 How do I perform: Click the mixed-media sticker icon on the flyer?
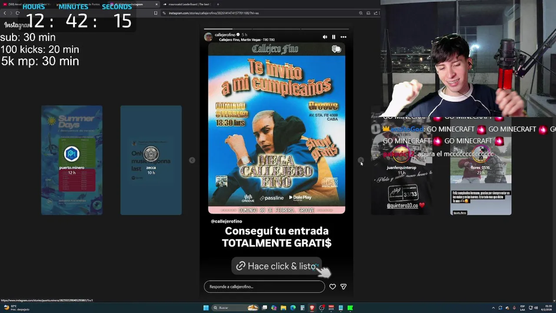coord(336,49)
